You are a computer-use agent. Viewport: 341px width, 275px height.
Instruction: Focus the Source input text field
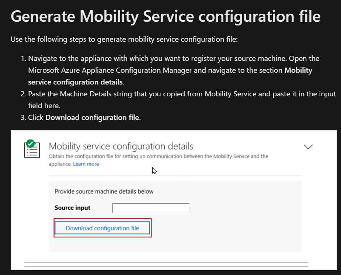coord(151,208)
